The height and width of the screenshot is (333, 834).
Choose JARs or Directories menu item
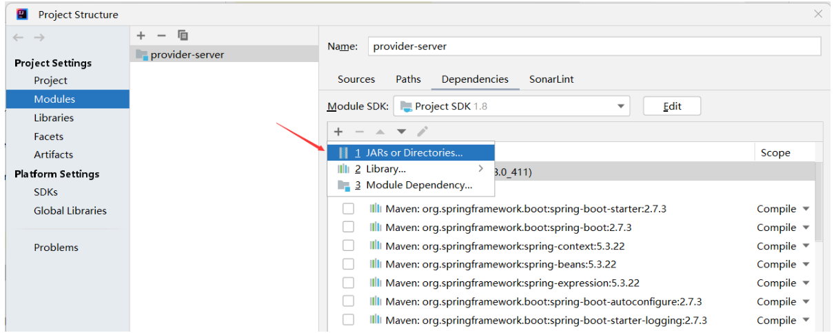point(411,152)
